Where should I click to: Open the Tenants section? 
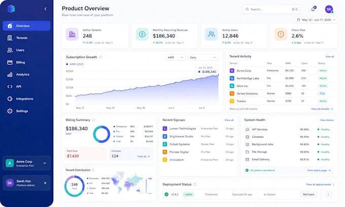[26, 38]
